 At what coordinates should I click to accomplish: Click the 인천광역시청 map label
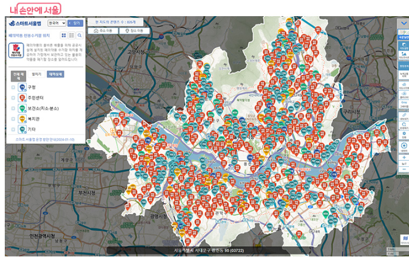[x=42, y=236]
